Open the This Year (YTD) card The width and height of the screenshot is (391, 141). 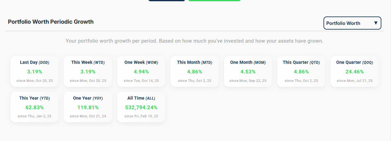pos(35,107)
